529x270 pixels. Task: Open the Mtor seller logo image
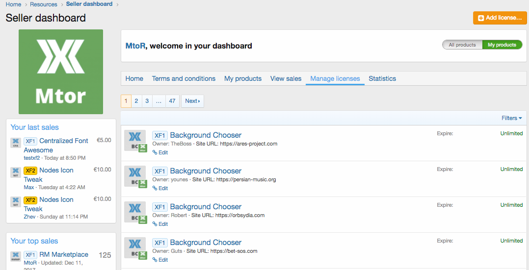point(61,72)
